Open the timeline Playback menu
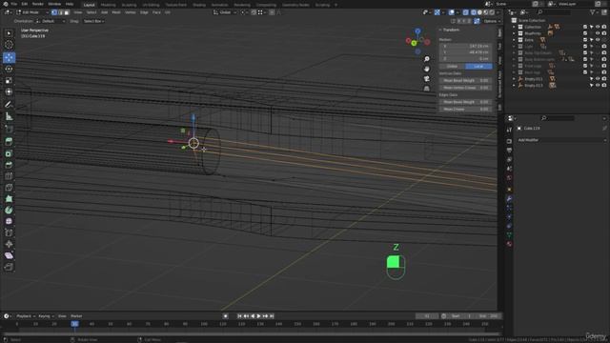This screenshot has width=610, height=343. point(26,316)
